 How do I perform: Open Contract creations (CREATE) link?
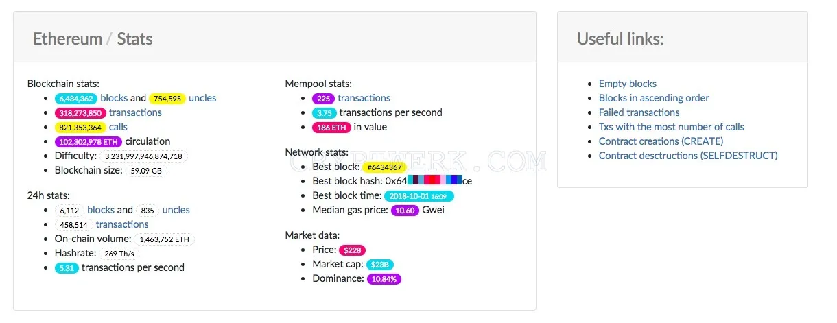click(661, 141)
